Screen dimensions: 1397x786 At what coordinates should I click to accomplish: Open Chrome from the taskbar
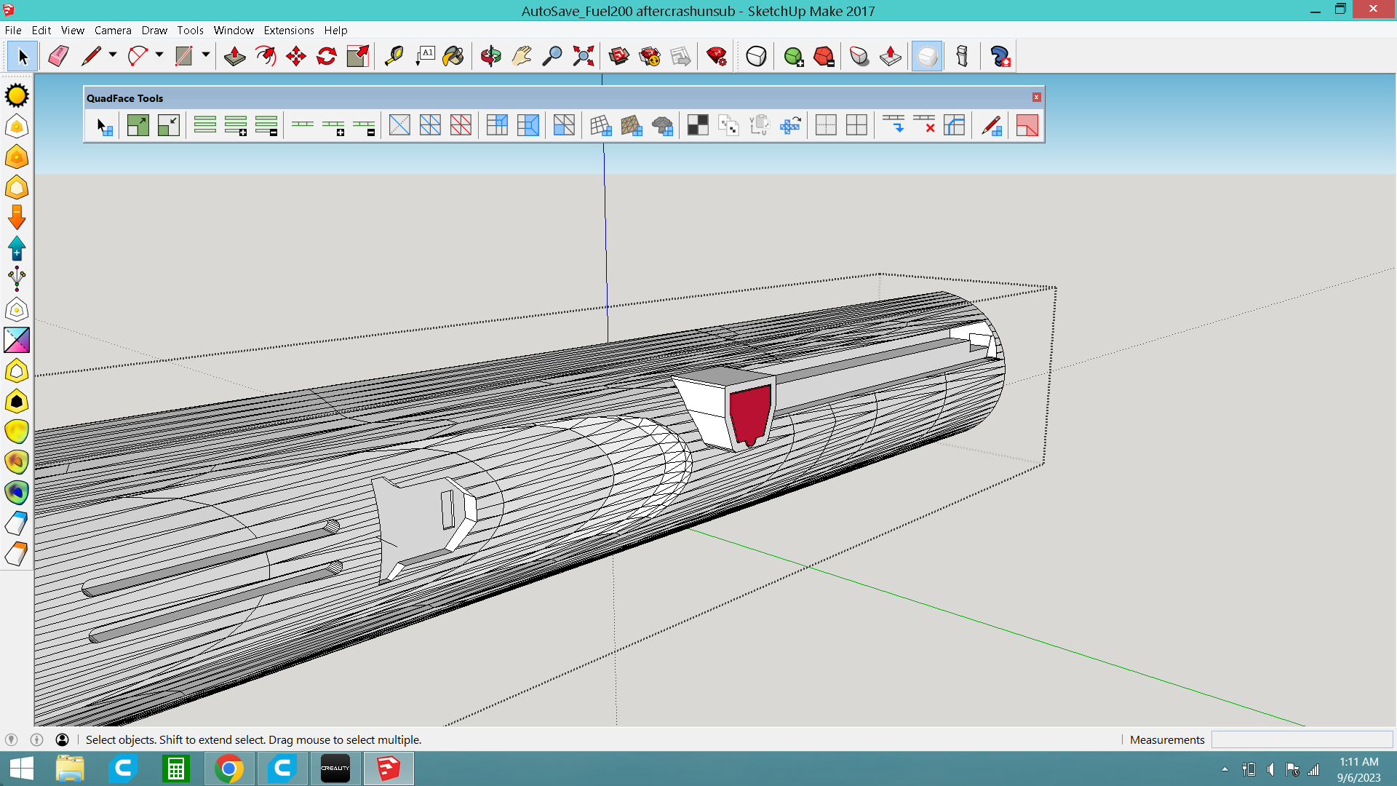[229, 769]
